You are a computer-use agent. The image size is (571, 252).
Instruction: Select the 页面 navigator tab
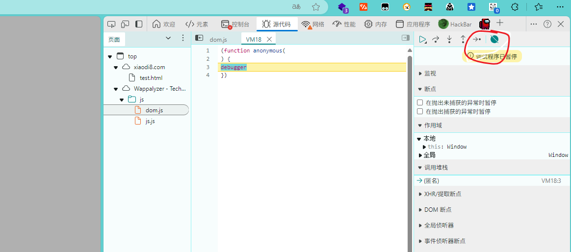point(114,39)
